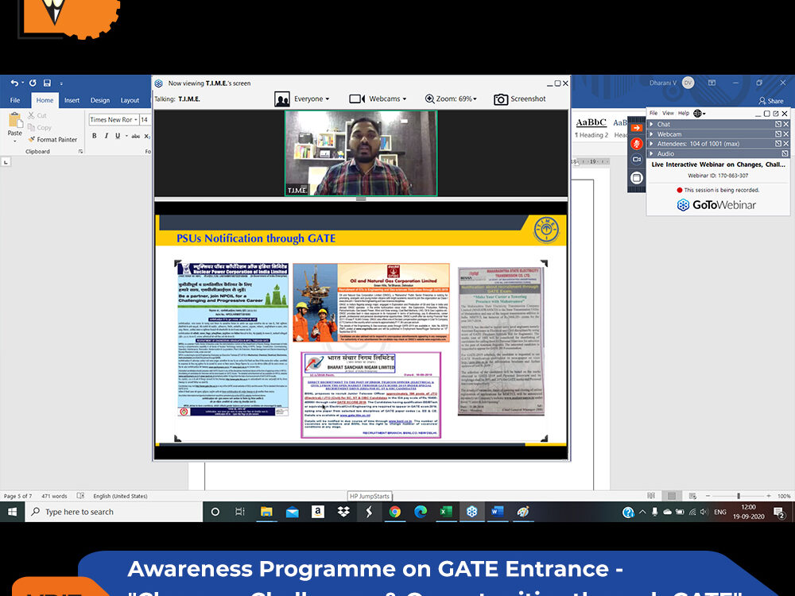Undock the Audio pane
The width and height of the screenshot is (795, 596).
point(785,153)
